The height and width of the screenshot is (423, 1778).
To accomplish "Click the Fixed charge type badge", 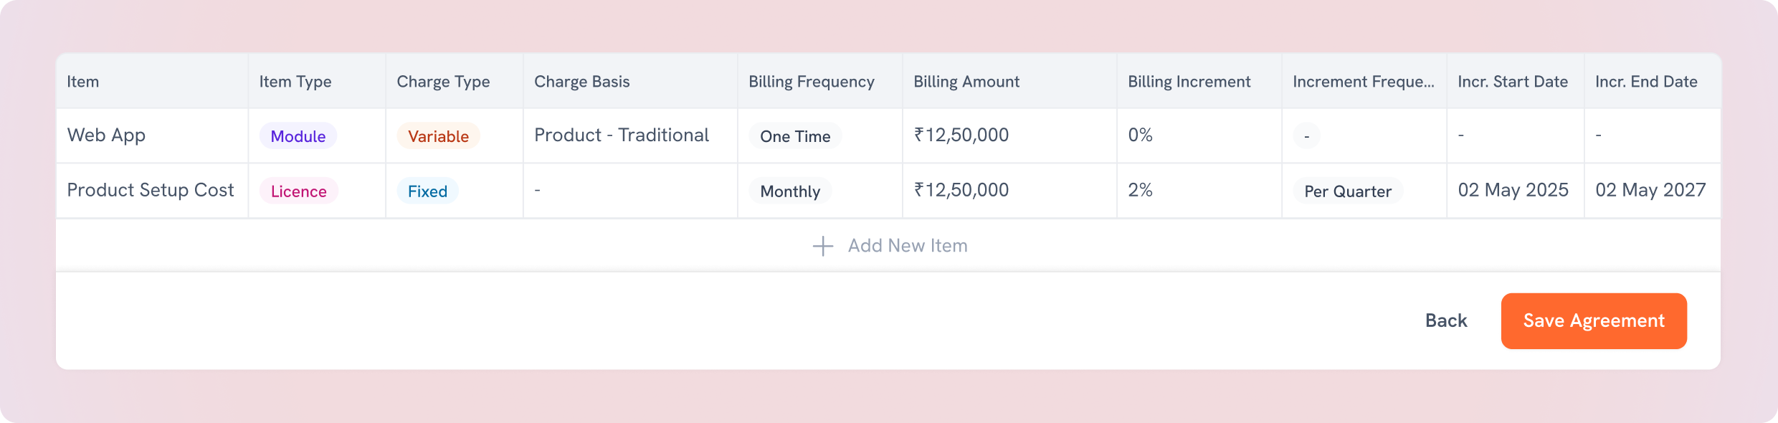I will pos(427,191).
